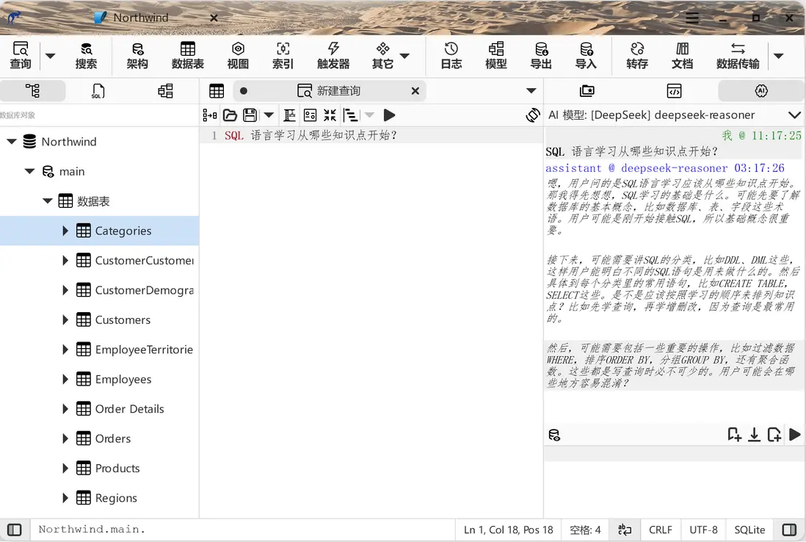Open the 架构 (schema) toolbar icon
This screenshot has width=806, height=542.
137,55
